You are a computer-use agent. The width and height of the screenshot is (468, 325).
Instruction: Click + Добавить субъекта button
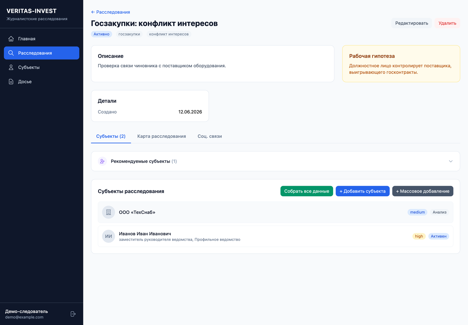click(362, 191)
